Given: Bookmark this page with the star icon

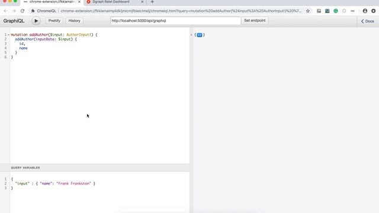Looking at the screenshot, I should 308,11.
